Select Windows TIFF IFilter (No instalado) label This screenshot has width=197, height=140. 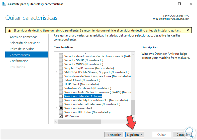(x=87, y=112)
